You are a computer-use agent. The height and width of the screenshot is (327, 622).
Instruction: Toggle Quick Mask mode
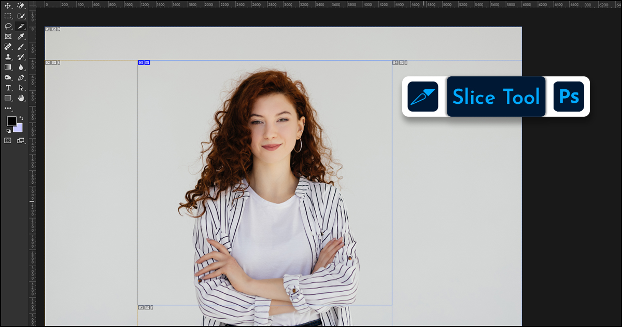pos(8,140)
